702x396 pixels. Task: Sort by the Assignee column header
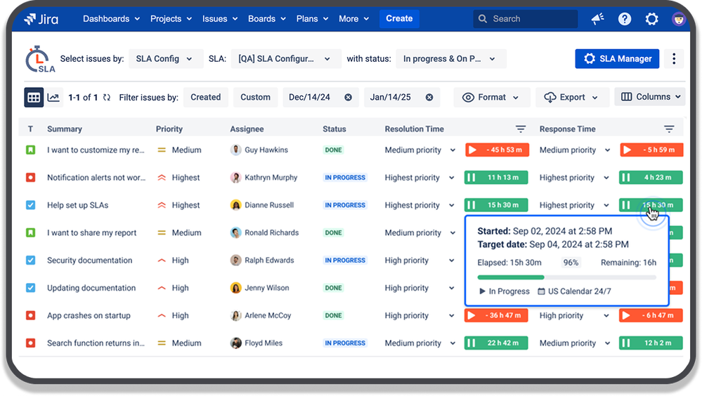point(247,129)
